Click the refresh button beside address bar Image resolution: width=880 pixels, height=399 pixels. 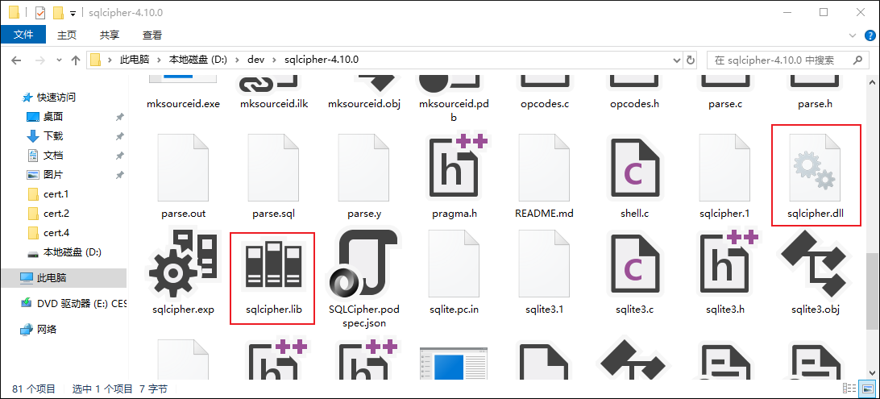[691, 60]
